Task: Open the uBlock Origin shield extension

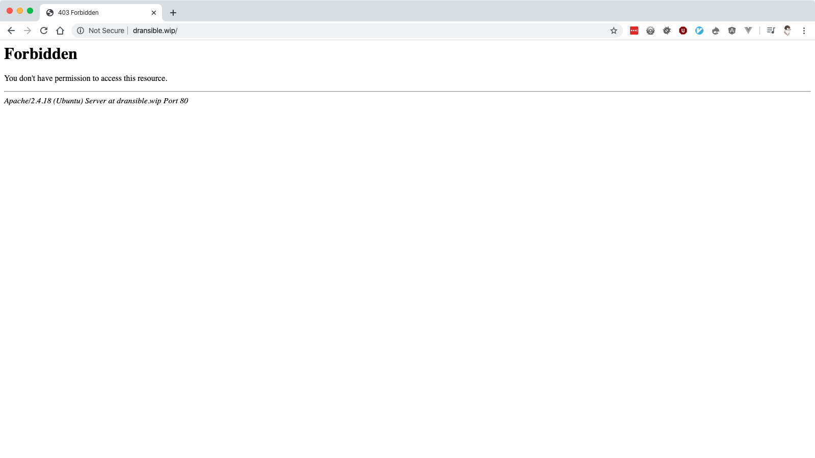Action: pyautogui.click(x=683, y=31)
